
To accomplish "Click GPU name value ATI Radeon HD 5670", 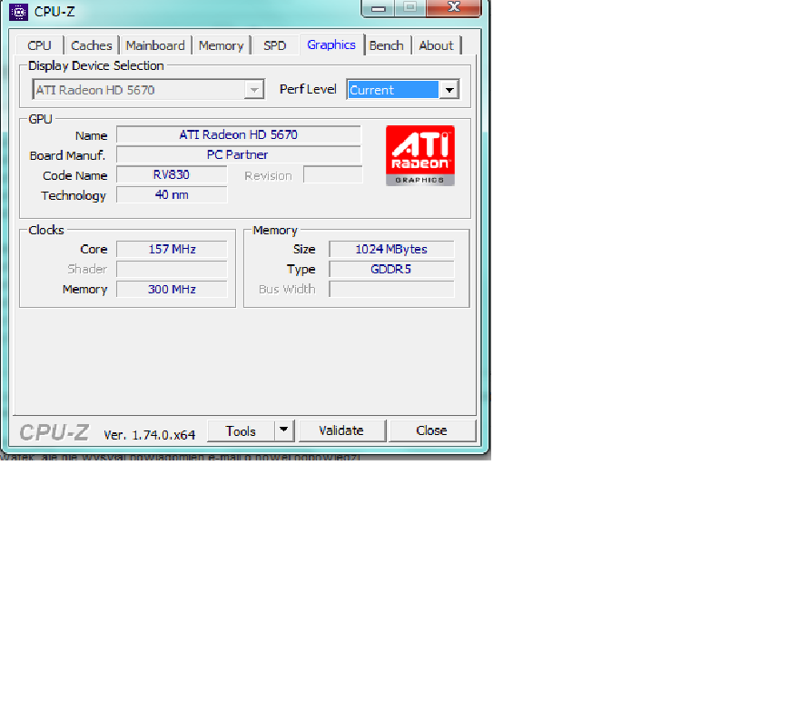I will 239,134.
